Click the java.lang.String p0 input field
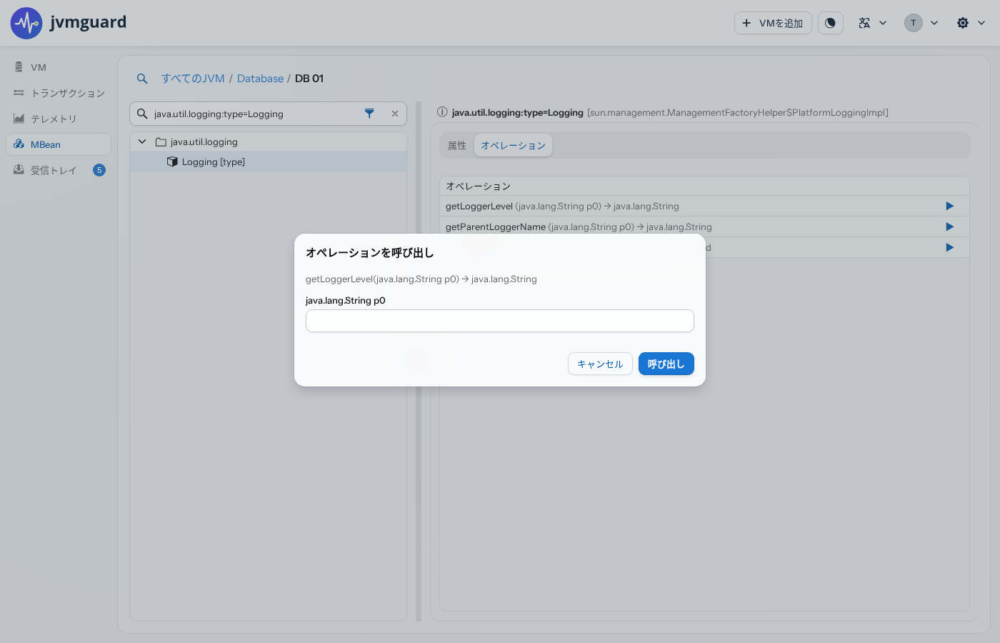The image size is (1000, 643). tap(500, 321)
